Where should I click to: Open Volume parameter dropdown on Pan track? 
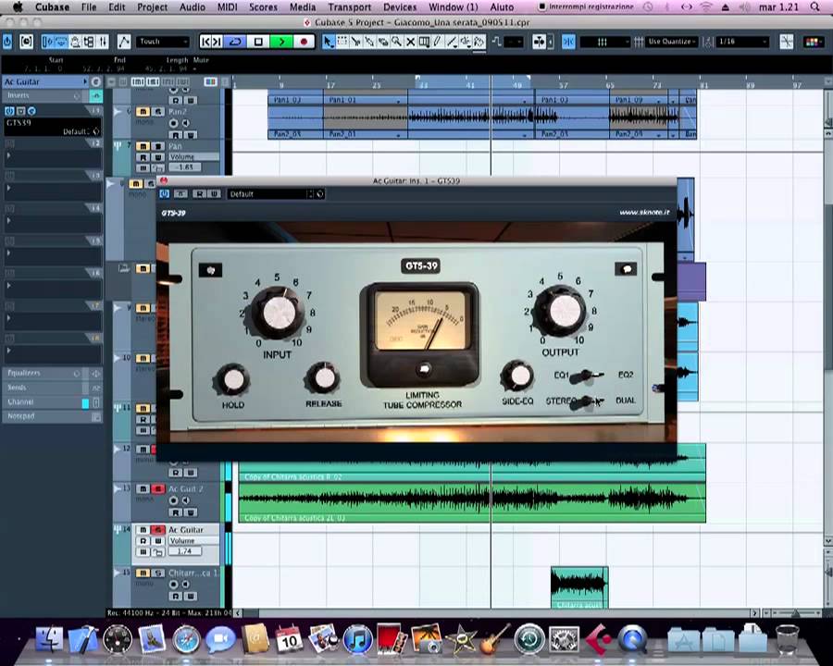point(193,156)
